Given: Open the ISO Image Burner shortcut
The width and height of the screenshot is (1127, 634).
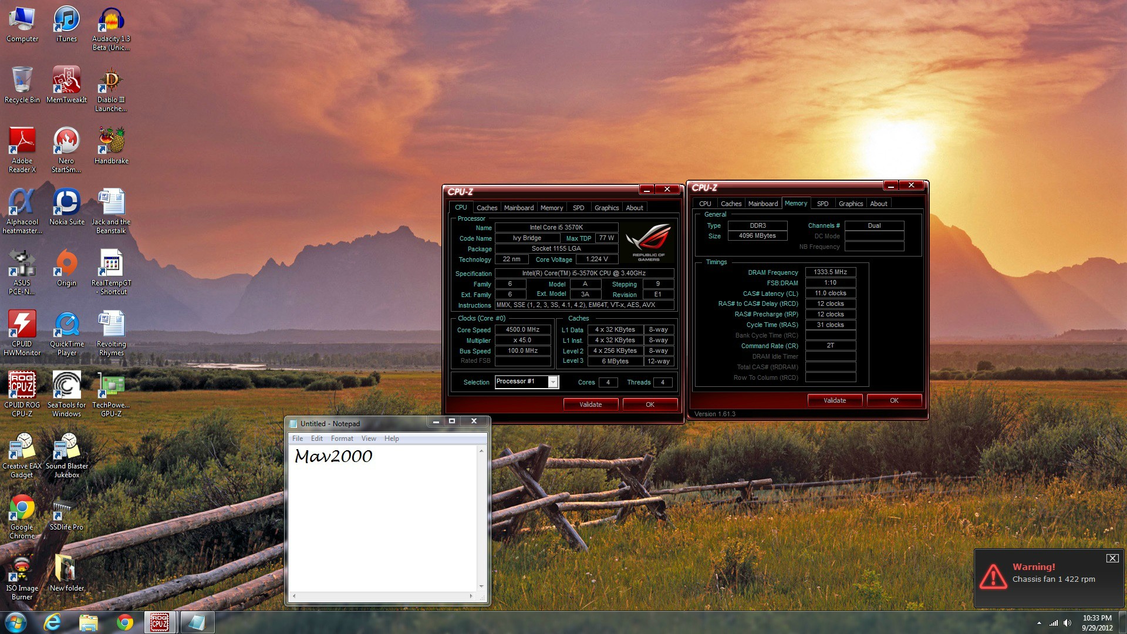Looking at the screenshot, I should click(x=22, y=578).
